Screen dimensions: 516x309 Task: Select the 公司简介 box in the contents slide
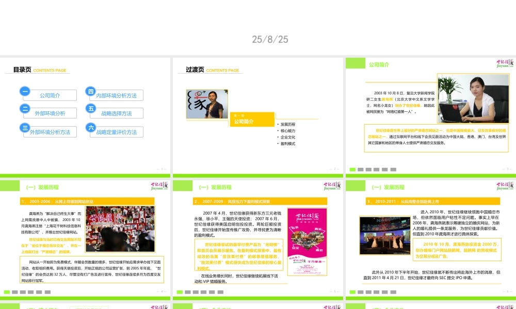[50, 95]
